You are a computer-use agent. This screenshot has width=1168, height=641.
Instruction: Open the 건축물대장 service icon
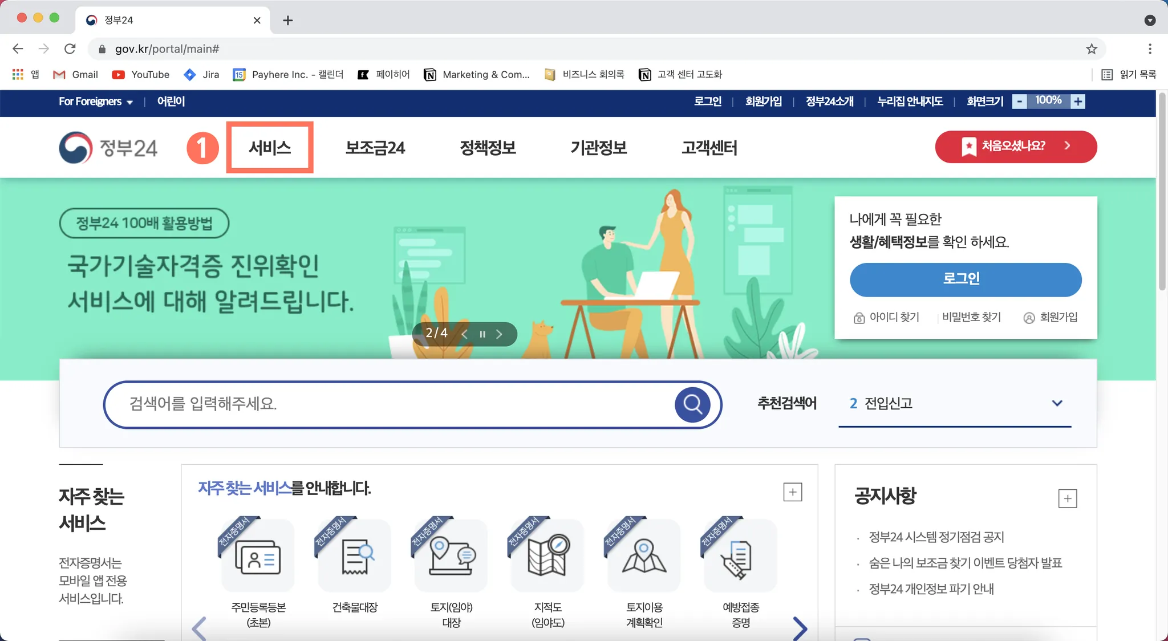pos(355,557)
